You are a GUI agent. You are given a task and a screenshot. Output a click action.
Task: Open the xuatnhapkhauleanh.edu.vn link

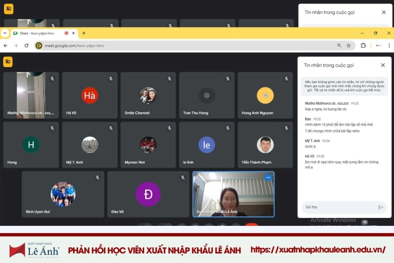tap(317, 250)
